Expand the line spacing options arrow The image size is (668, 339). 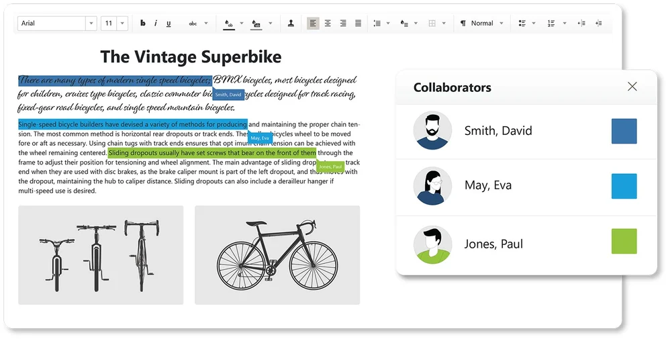388,23
